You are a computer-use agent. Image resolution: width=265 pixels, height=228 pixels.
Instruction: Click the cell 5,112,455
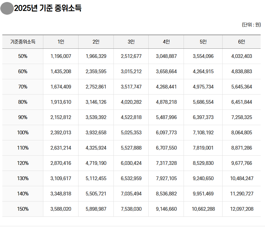click(96, 178)
